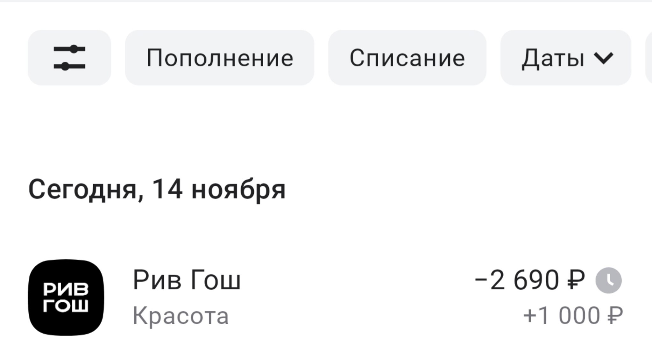Viewport: 652px width, 353px height.
Task: Open the filter settings sliders icon
Action: (x=69, y=58)
